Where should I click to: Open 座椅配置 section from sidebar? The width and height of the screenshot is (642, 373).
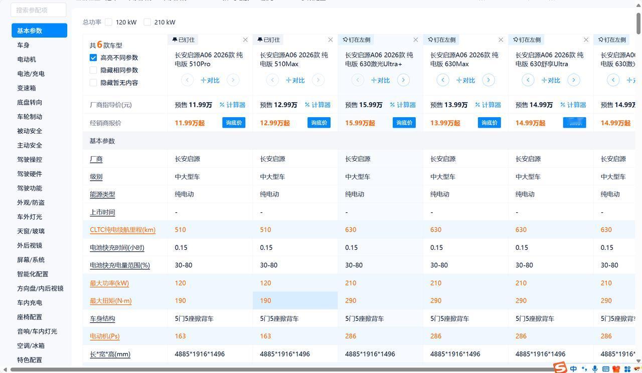[30, 317]
